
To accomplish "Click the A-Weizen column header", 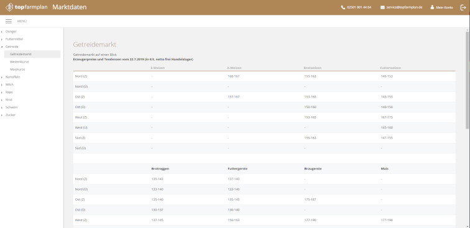I will [234, 68].
